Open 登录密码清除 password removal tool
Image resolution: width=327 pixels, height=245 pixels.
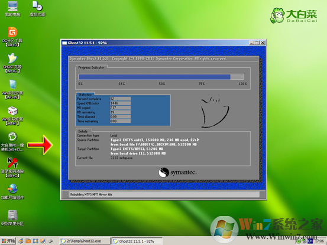coord(12,168)
